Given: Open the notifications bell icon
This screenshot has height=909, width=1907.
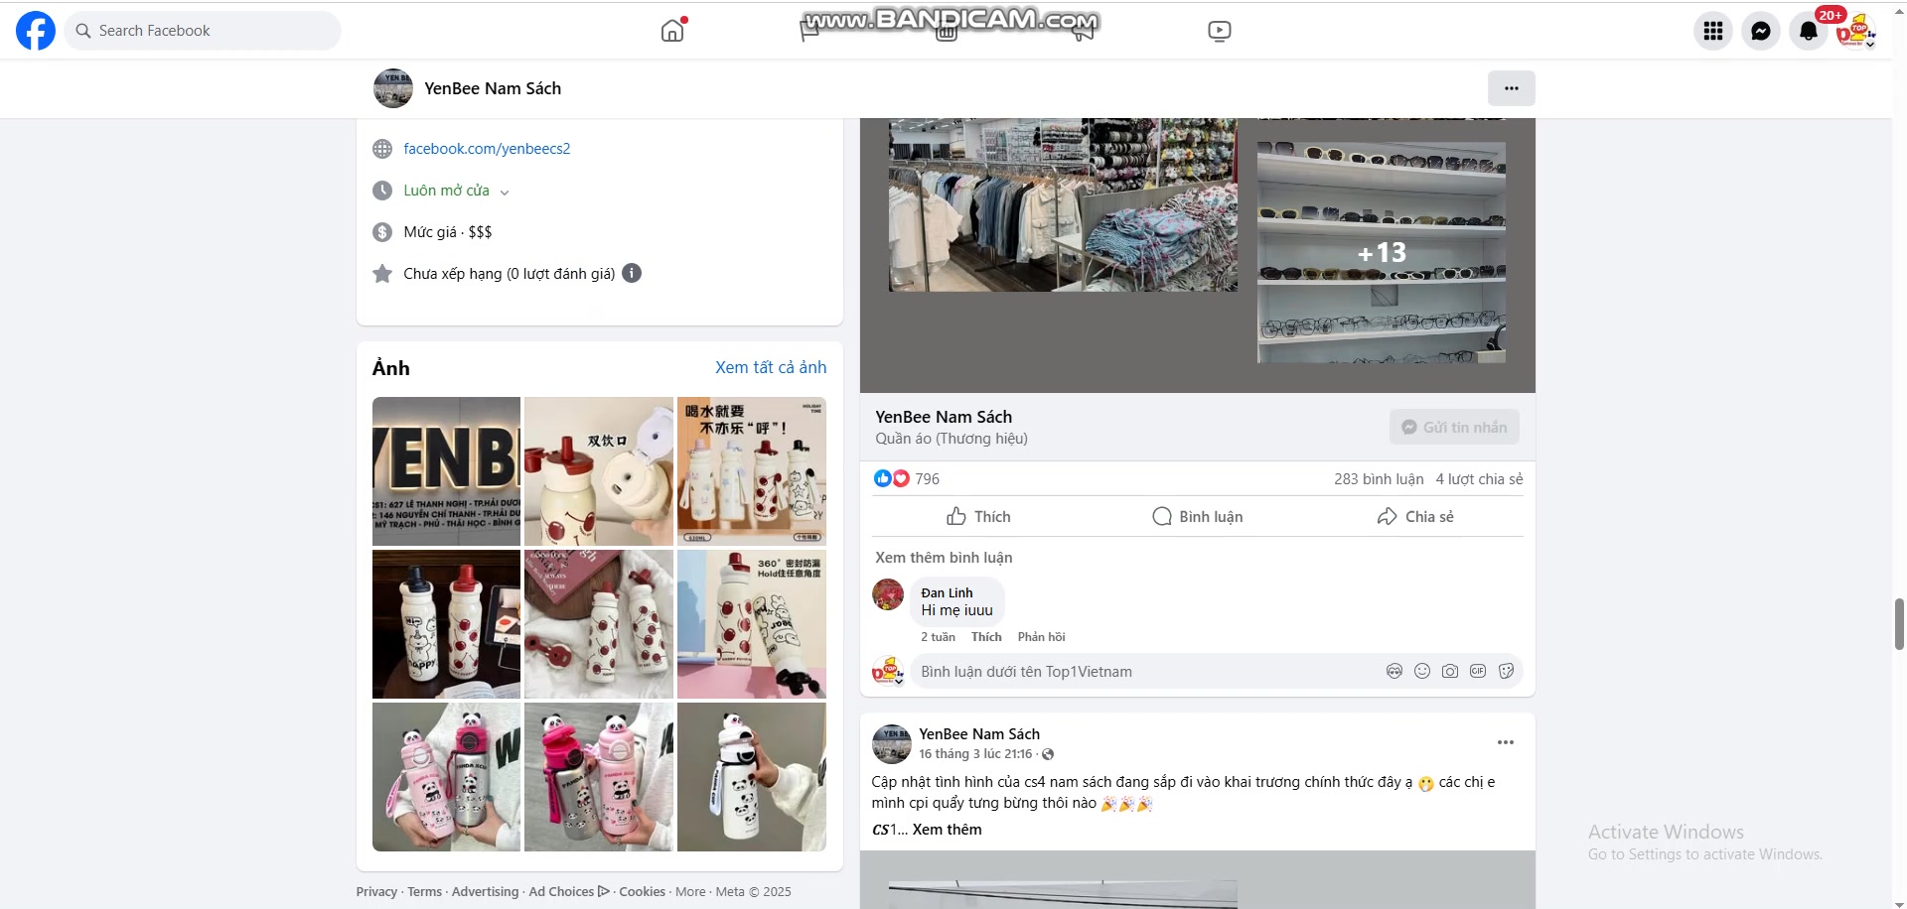Looking at the screenshot, I should pyautogui.click(x=1808, y=30).
